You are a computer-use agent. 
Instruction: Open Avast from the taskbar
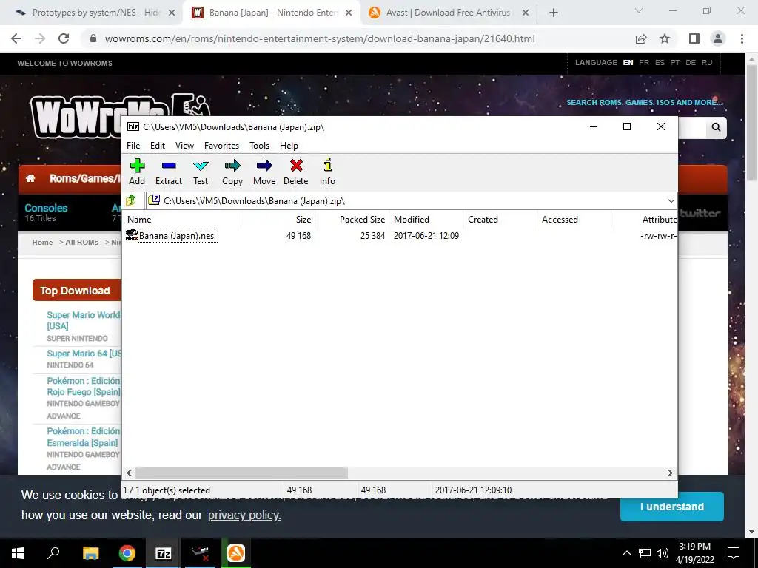coord(236,553)
